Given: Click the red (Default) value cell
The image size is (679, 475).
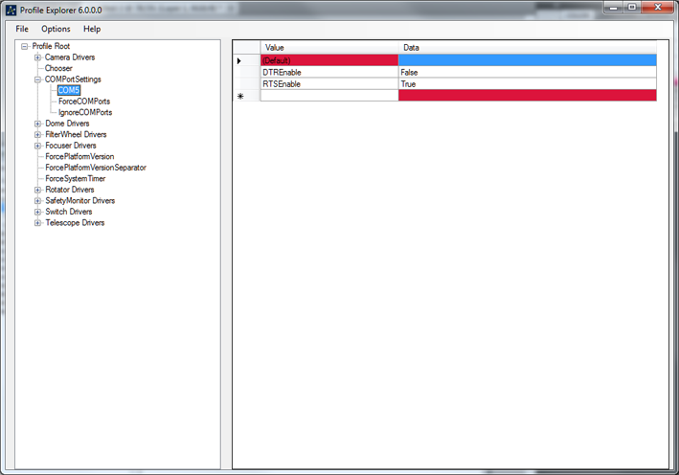Looking at the screenshot, I should (328, 60).
